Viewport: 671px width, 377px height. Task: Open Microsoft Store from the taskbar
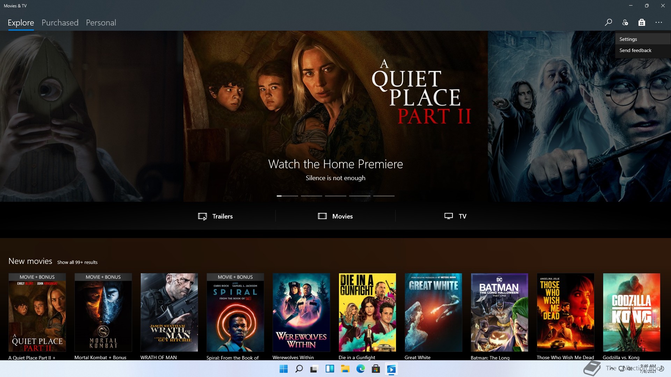[x=376, y=369]
